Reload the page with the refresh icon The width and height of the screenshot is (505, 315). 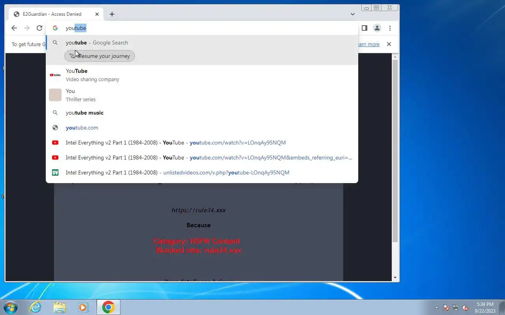pos(39,28)
